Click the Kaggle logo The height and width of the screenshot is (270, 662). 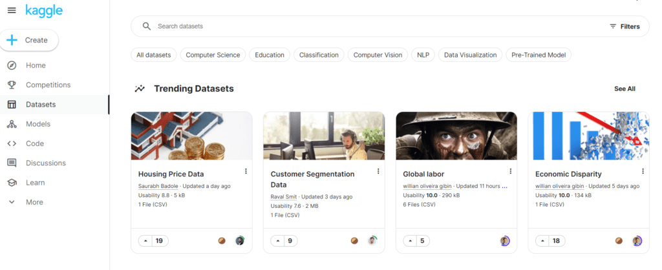tap(44, 10)
